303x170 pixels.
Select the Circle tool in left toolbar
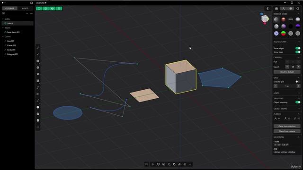[x=38, y=61]
